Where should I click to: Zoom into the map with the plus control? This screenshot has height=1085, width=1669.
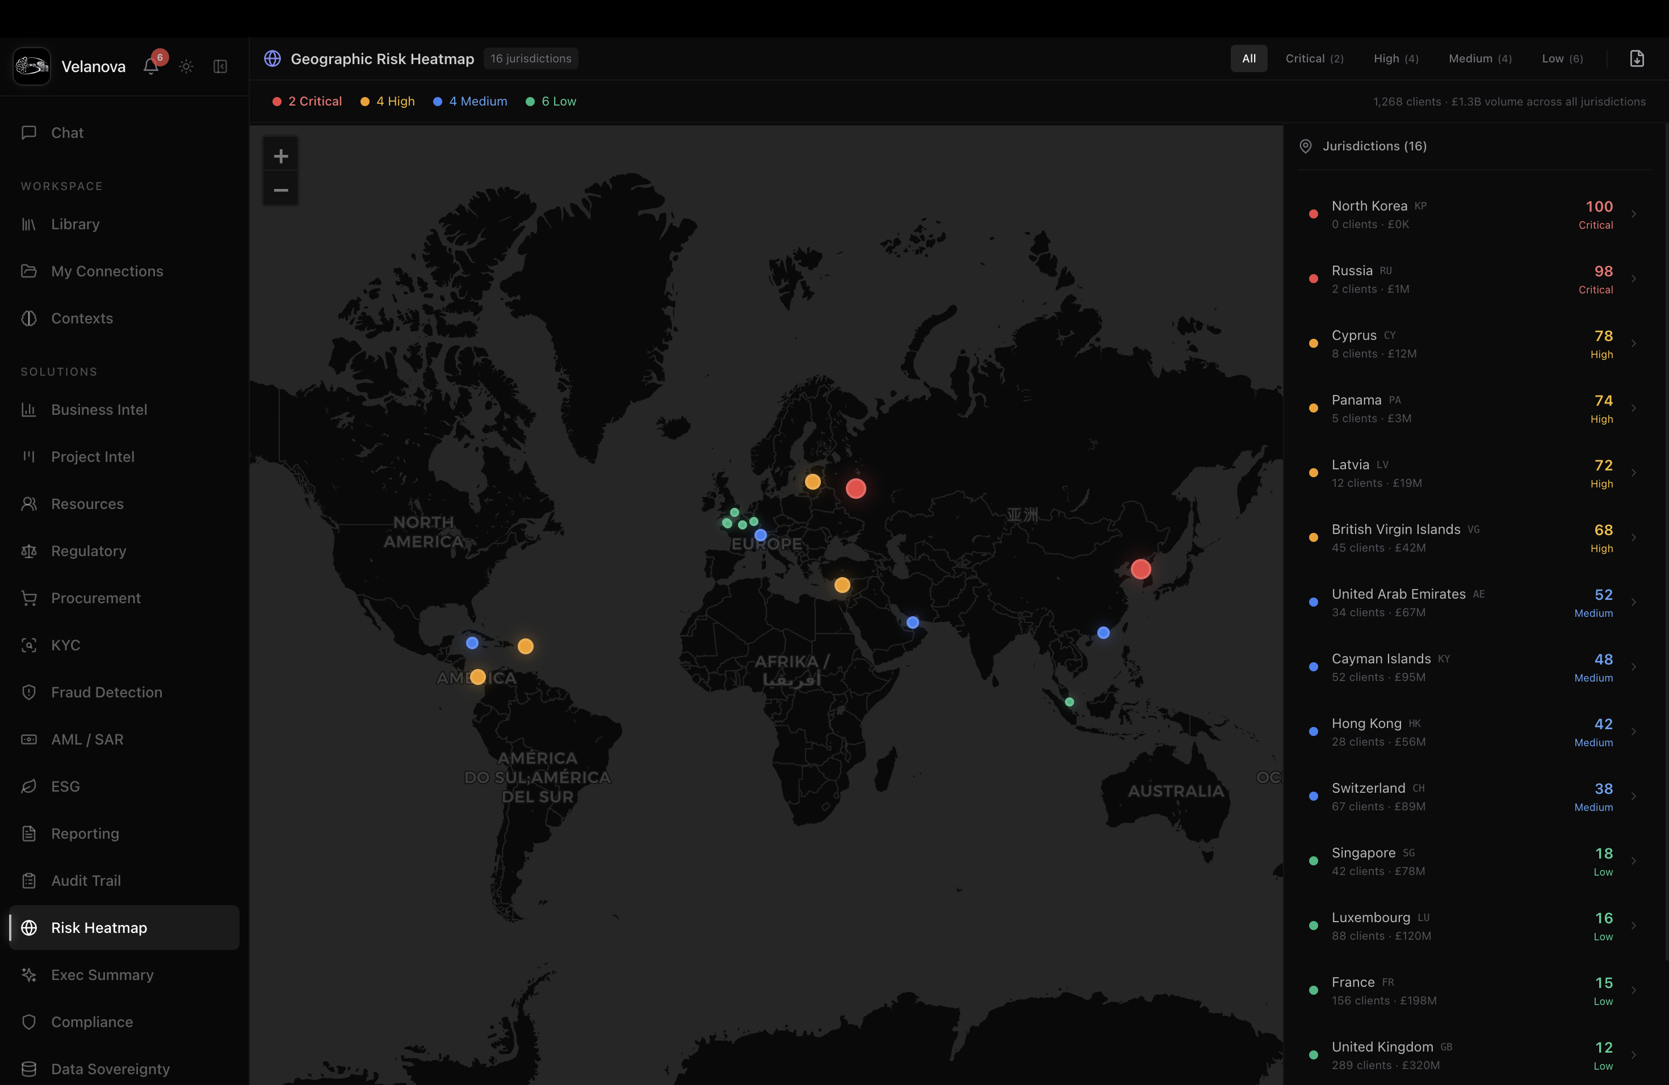tap(280, 155)
